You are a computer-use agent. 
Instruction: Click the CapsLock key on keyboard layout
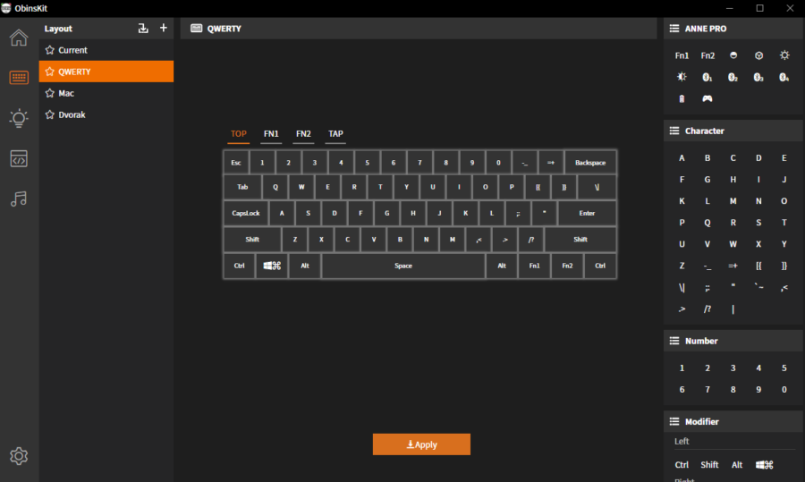pos(246,213)
